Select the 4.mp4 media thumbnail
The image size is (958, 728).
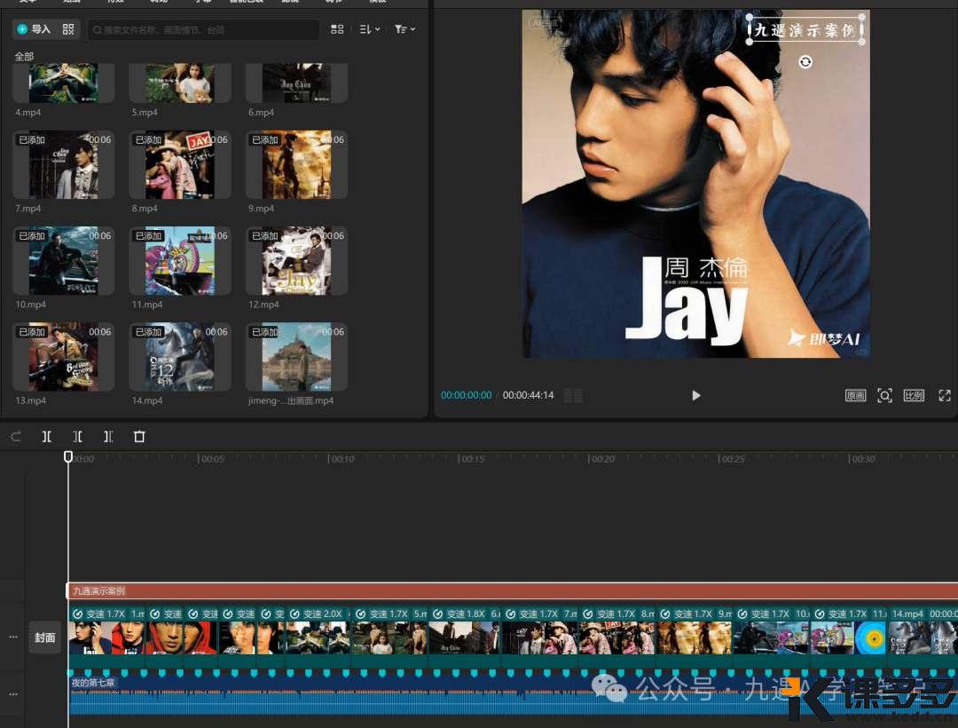64,83
